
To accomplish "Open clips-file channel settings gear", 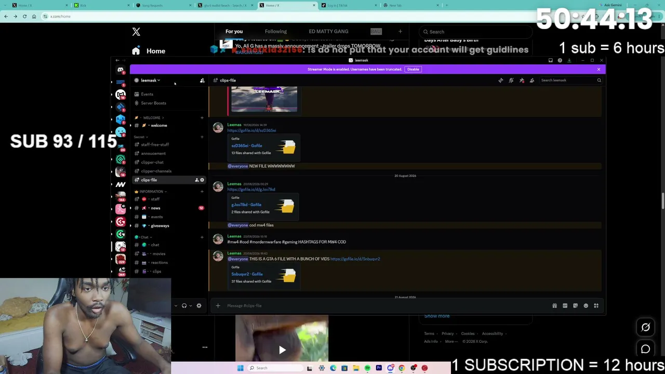I will pos(202,180).
